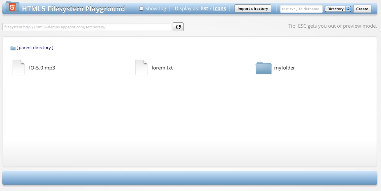The image size is (381, 191).
Task: Focus the test.txt / foldername input field
Action: 301,9
